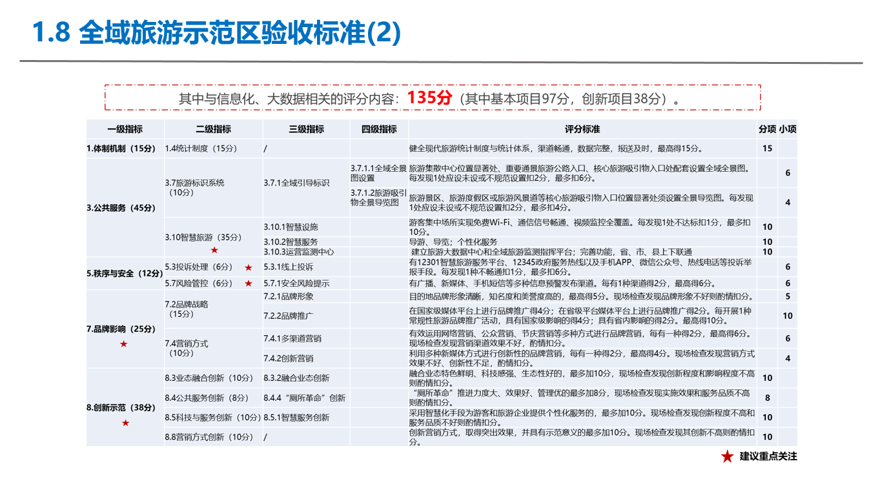The image size is (889, 492).
Task: Click the red 135分 score text
Action: point(429,98)
